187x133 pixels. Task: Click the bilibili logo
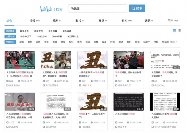(46, 9)
